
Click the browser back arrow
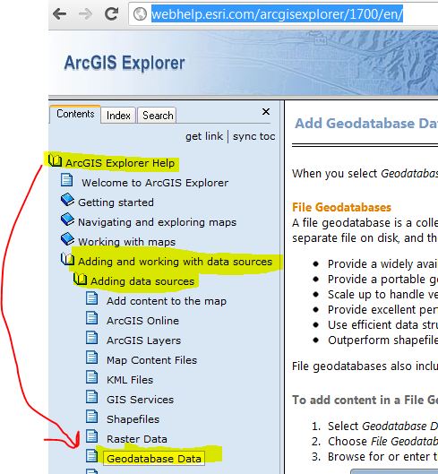(59, 14)
